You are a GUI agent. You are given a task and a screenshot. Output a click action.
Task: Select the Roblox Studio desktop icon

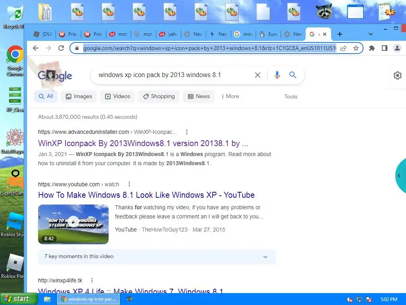(x=12, y=224)
